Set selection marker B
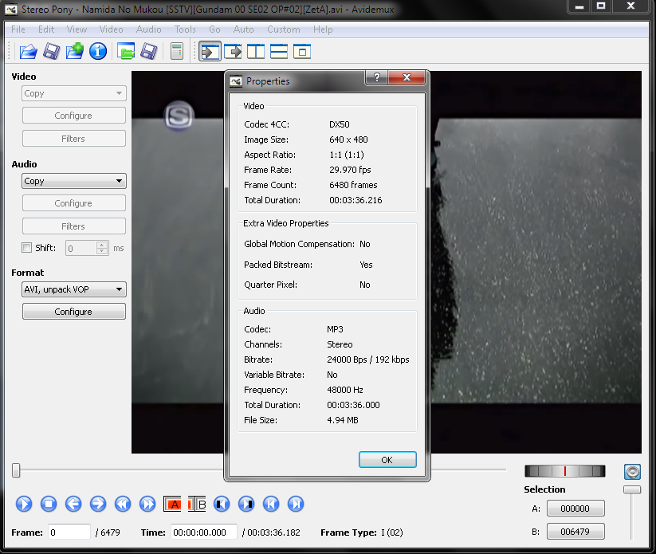 pos(197,504)
